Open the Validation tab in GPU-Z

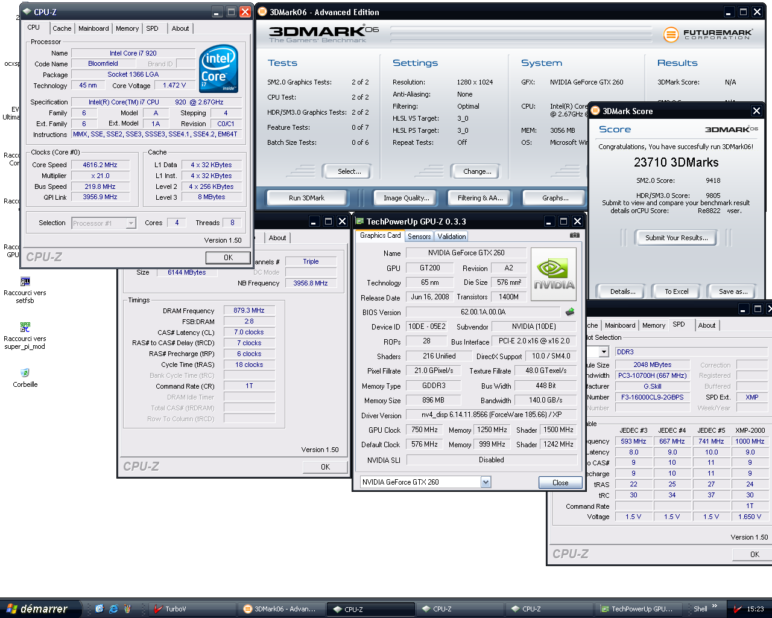pos(452,237)
